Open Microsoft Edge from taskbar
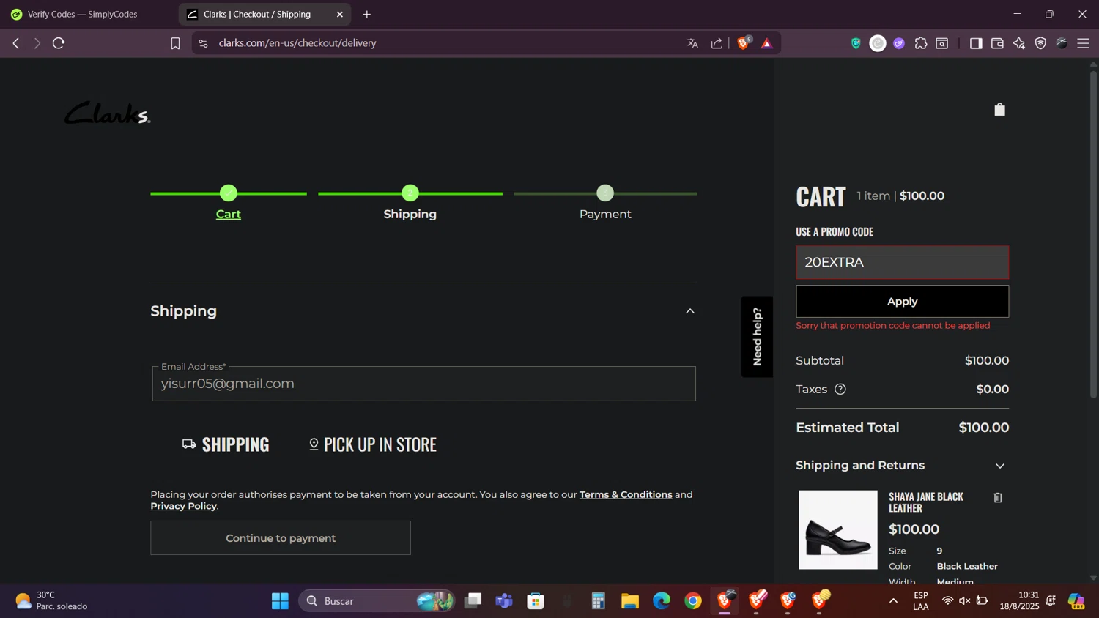 click(x=662, y=601)
